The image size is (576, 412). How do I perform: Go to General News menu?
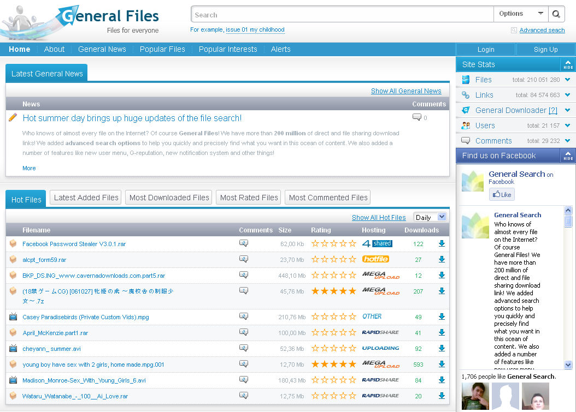(102, 49)
